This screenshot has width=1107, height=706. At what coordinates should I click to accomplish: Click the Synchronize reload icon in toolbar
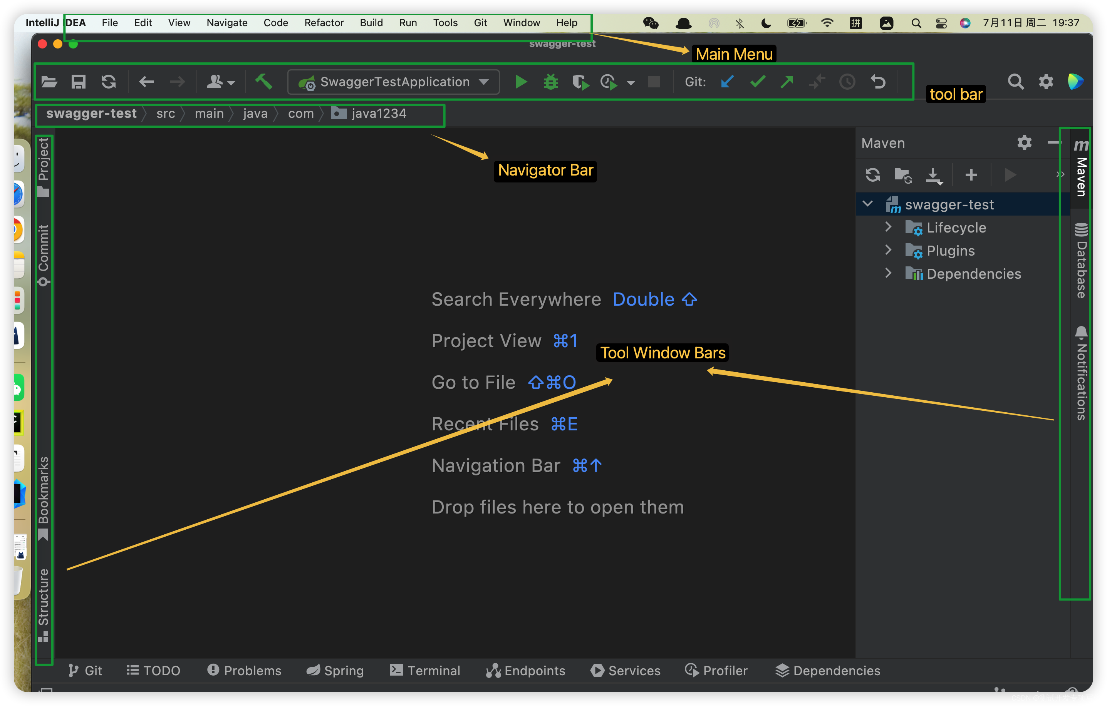(109, 82)
